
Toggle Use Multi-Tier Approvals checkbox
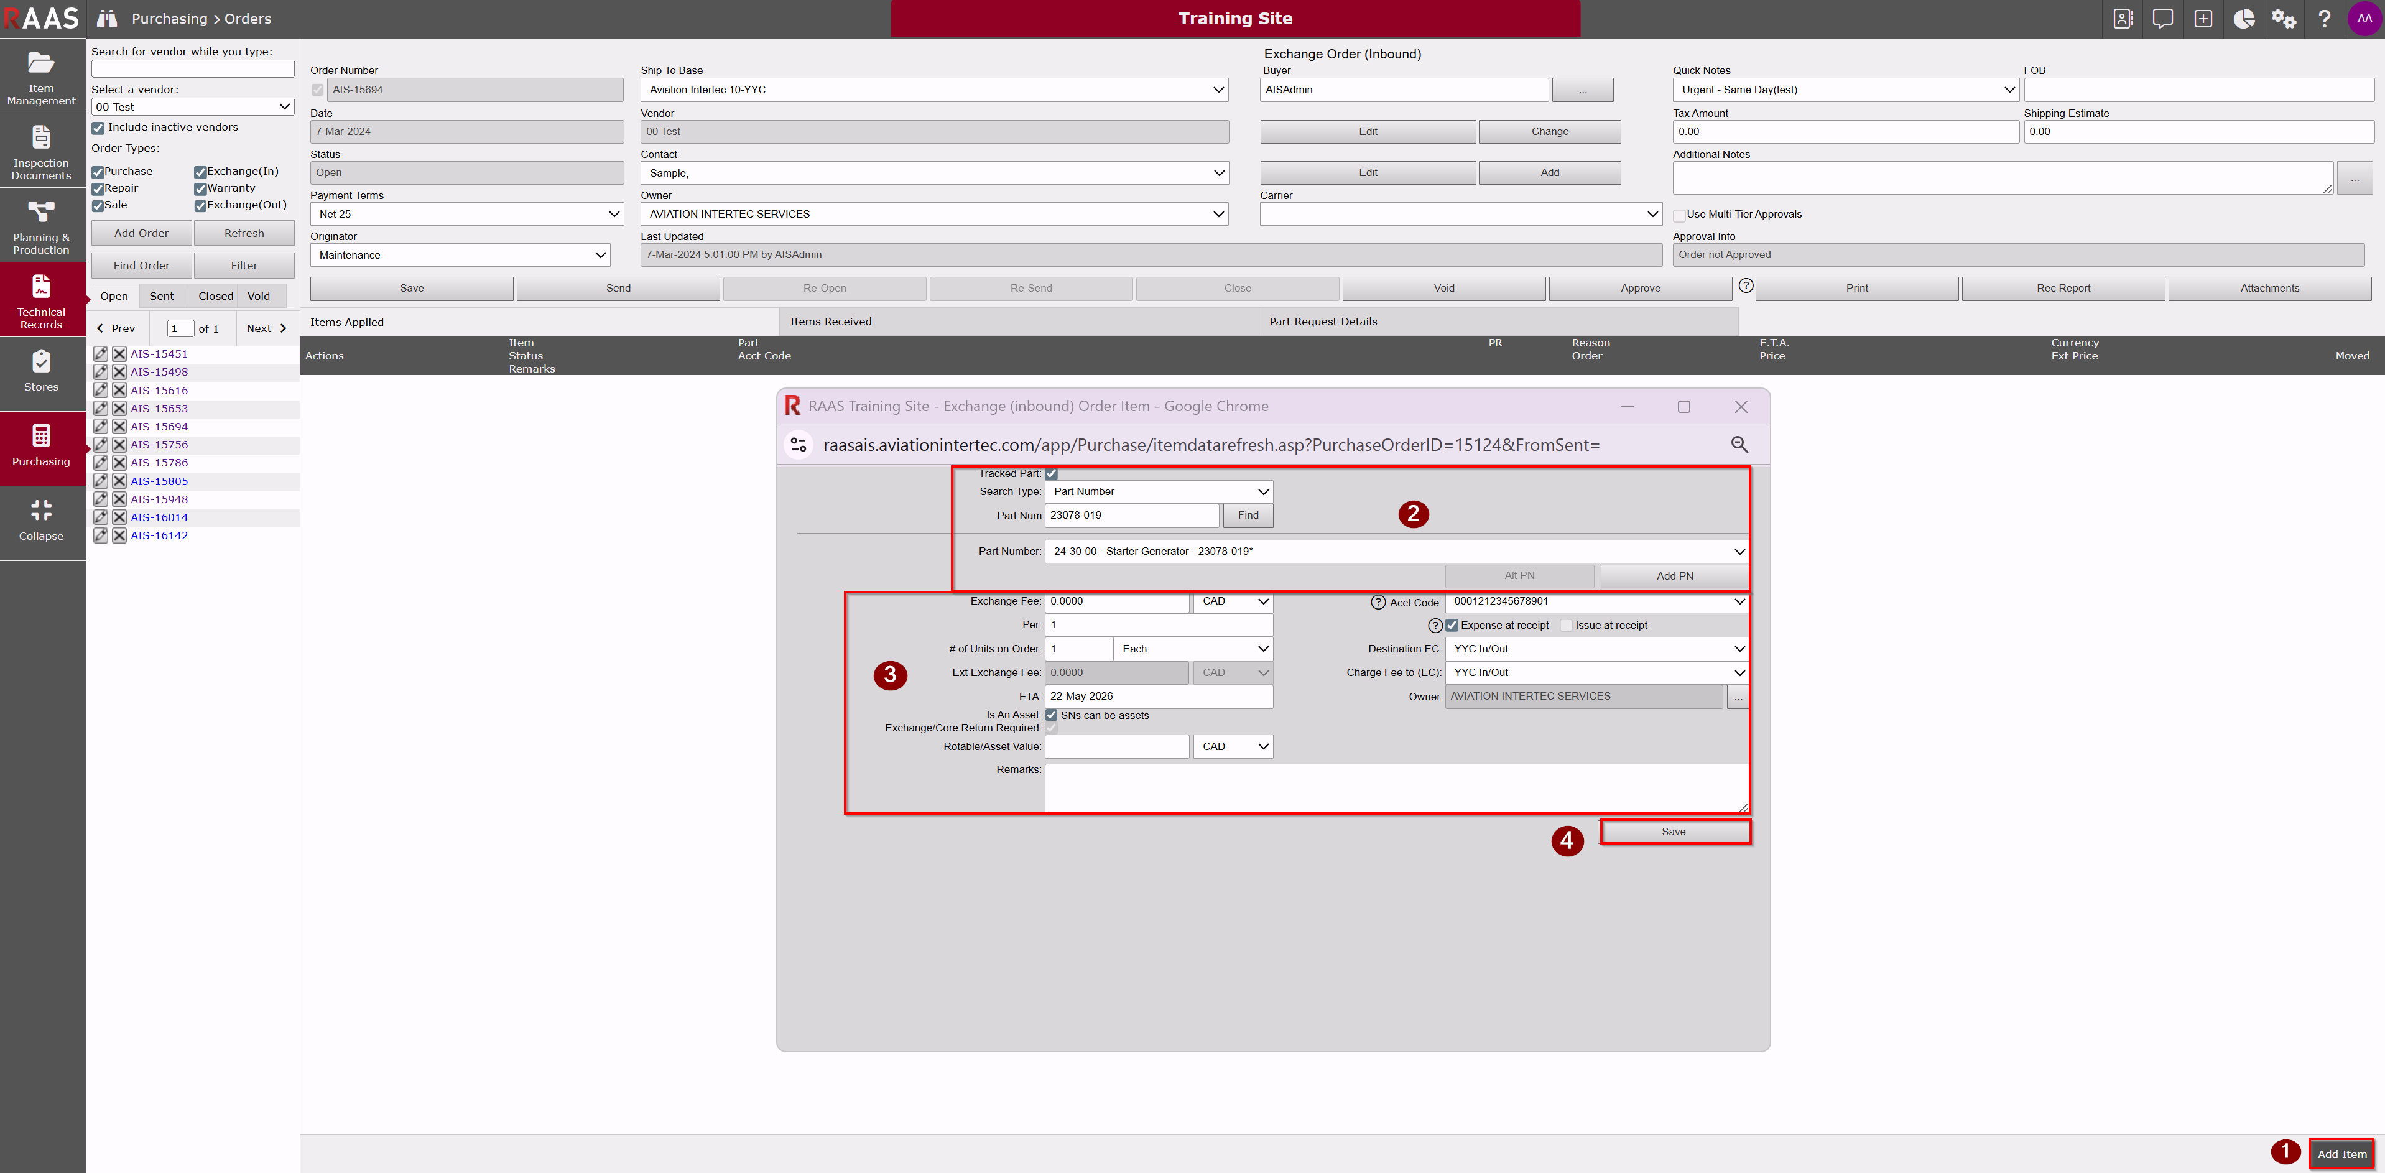[x=1680, y=215]
